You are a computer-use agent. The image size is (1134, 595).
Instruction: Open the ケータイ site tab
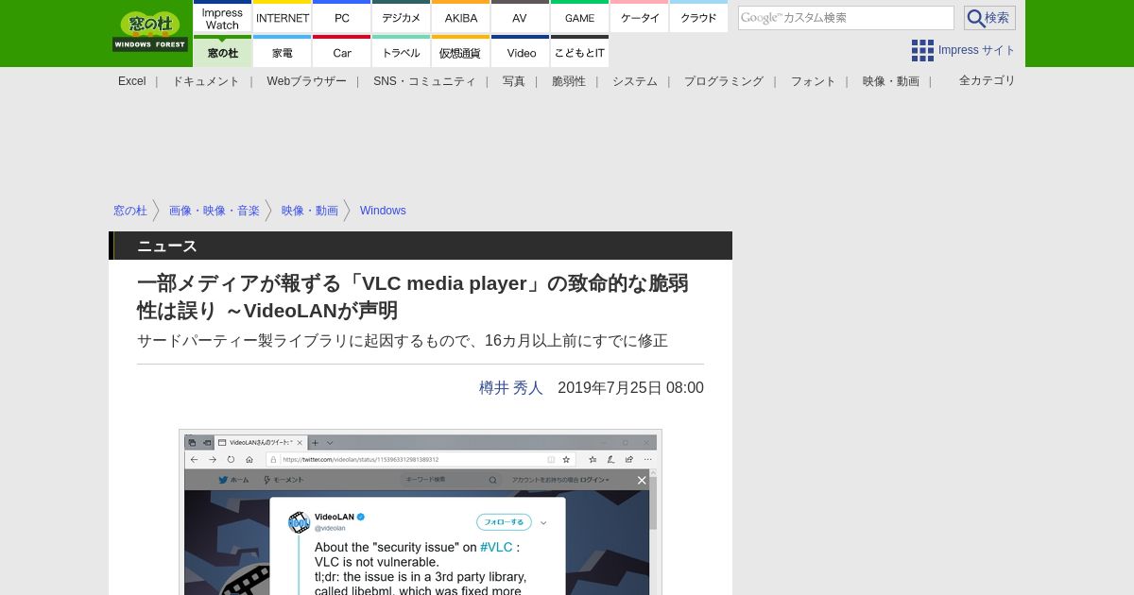640,18
